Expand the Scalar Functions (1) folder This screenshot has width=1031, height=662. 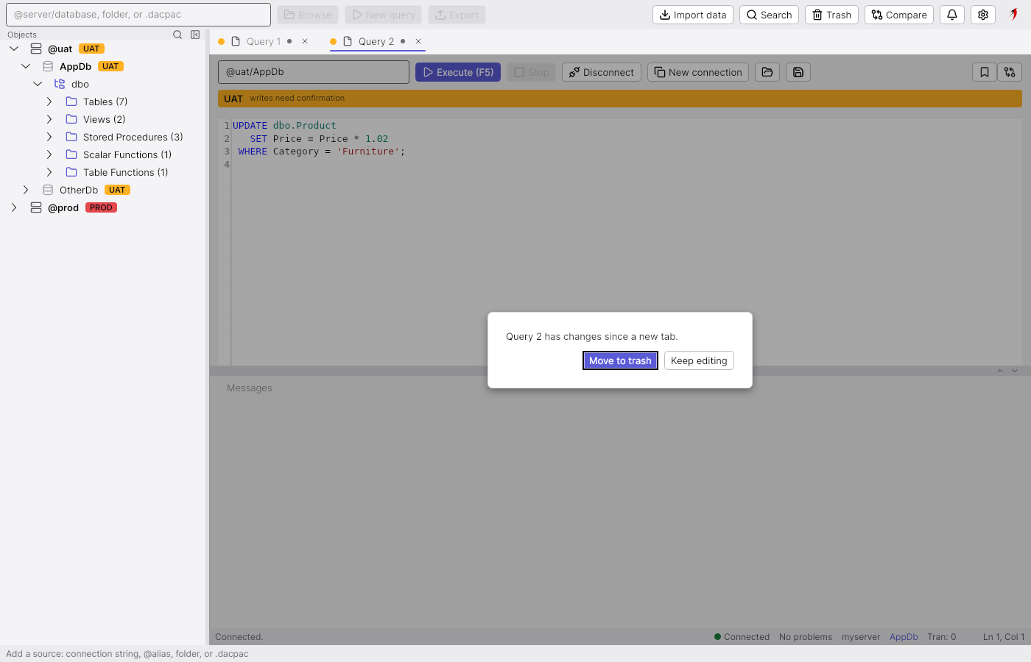tap(49, 154)
